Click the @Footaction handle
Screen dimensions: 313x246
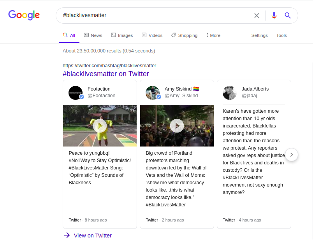coord(101,96)
